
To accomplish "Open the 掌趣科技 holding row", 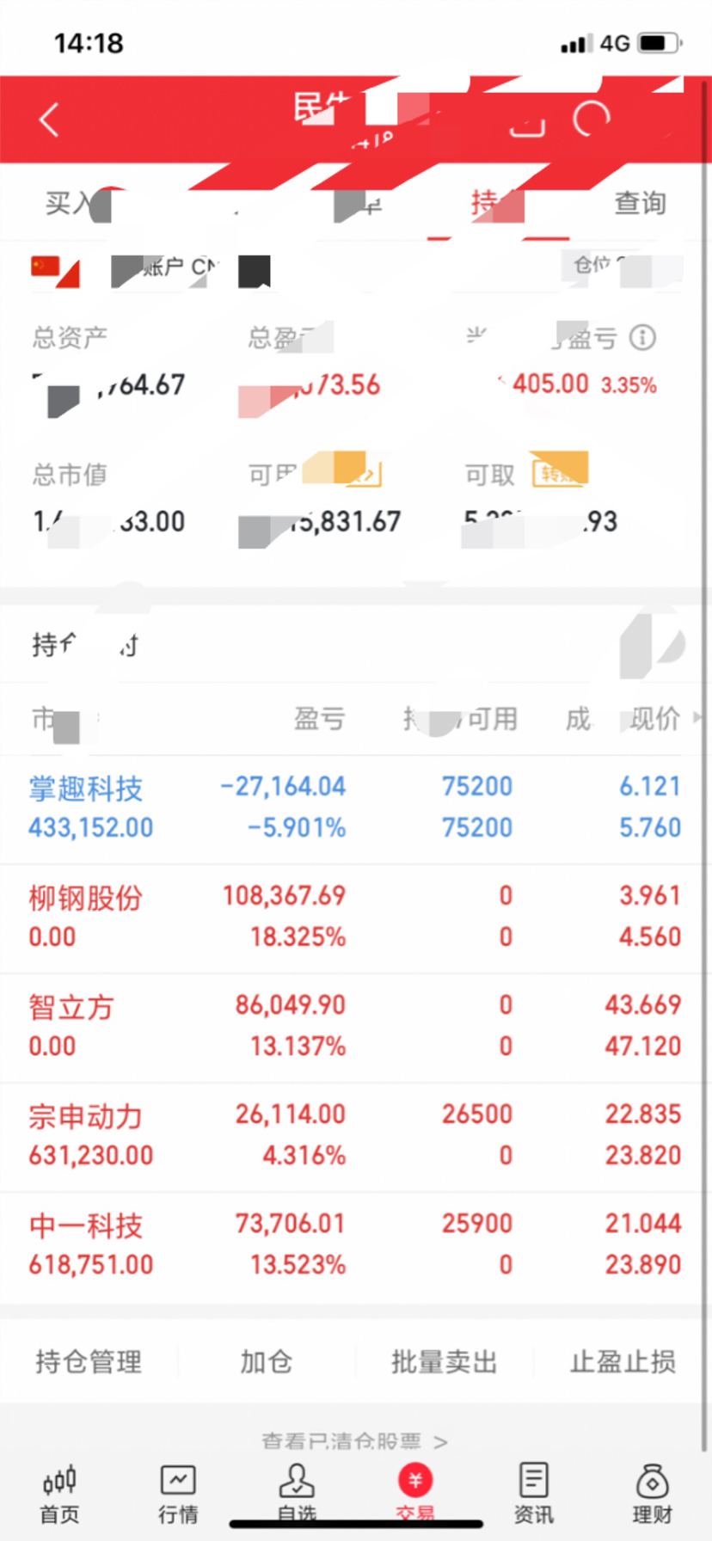I will tap(356, 807).
